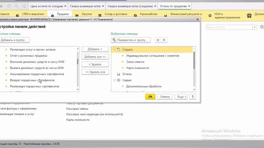Open НСИ и администрирование section
Viewport: 264px width, 148px height.
[227, 16]
